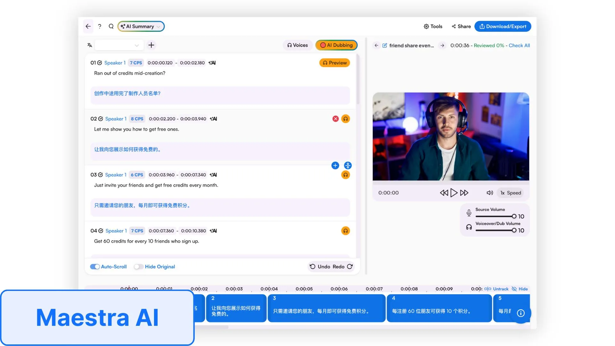Delete segment 02 with the red X
615x346 pixels.
pos(335,119)
